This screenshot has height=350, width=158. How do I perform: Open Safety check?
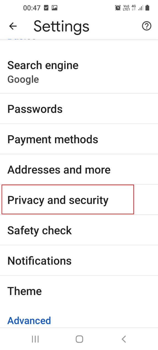tap(79, 230)
